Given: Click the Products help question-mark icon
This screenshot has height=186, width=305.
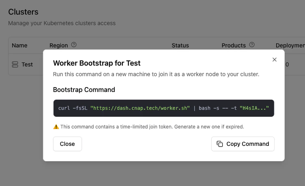Looking at the screenshot, I should coord(252,45).
